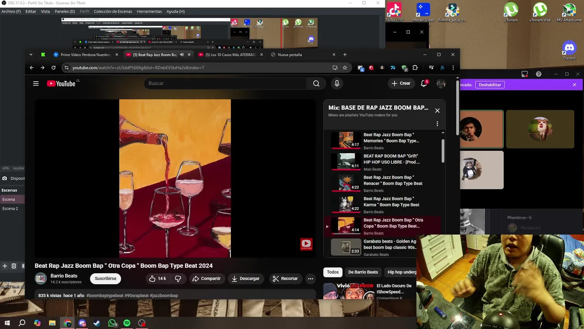Click the install app icon in address bar
This screenshot has width=584, height=329.
pyautogui.click(x=335, y=68)
